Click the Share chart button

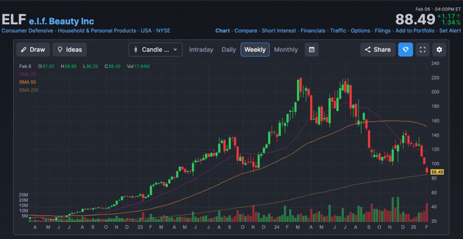(x=378, y=50)
